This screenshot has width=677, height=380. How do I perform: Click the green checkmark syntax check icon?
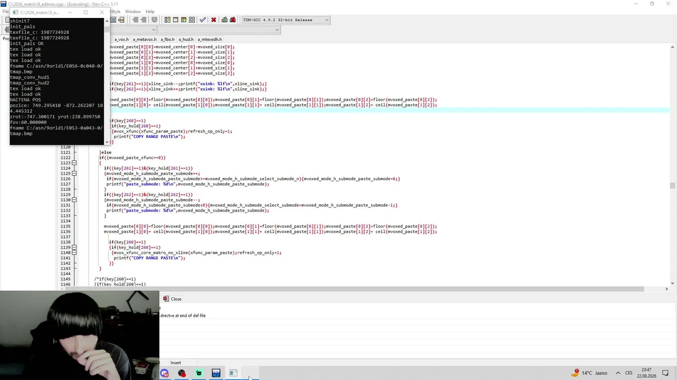pyautogui.click(x=203, y=20)
